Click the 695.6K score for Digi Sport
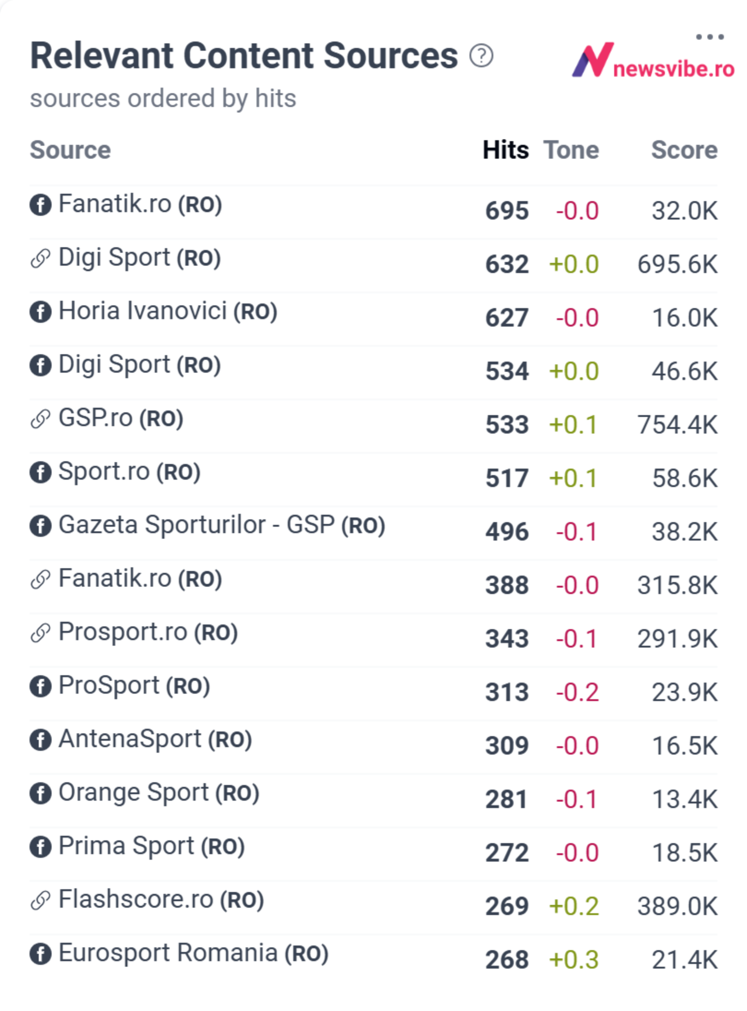Viewport: 747px width, 1011px height. pyautogui.click(x=677, y=264)
